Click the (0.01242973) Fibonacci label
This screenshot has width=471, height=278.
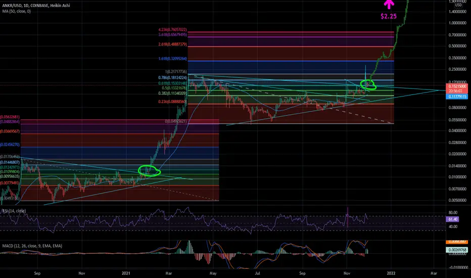tap(10, 167)
